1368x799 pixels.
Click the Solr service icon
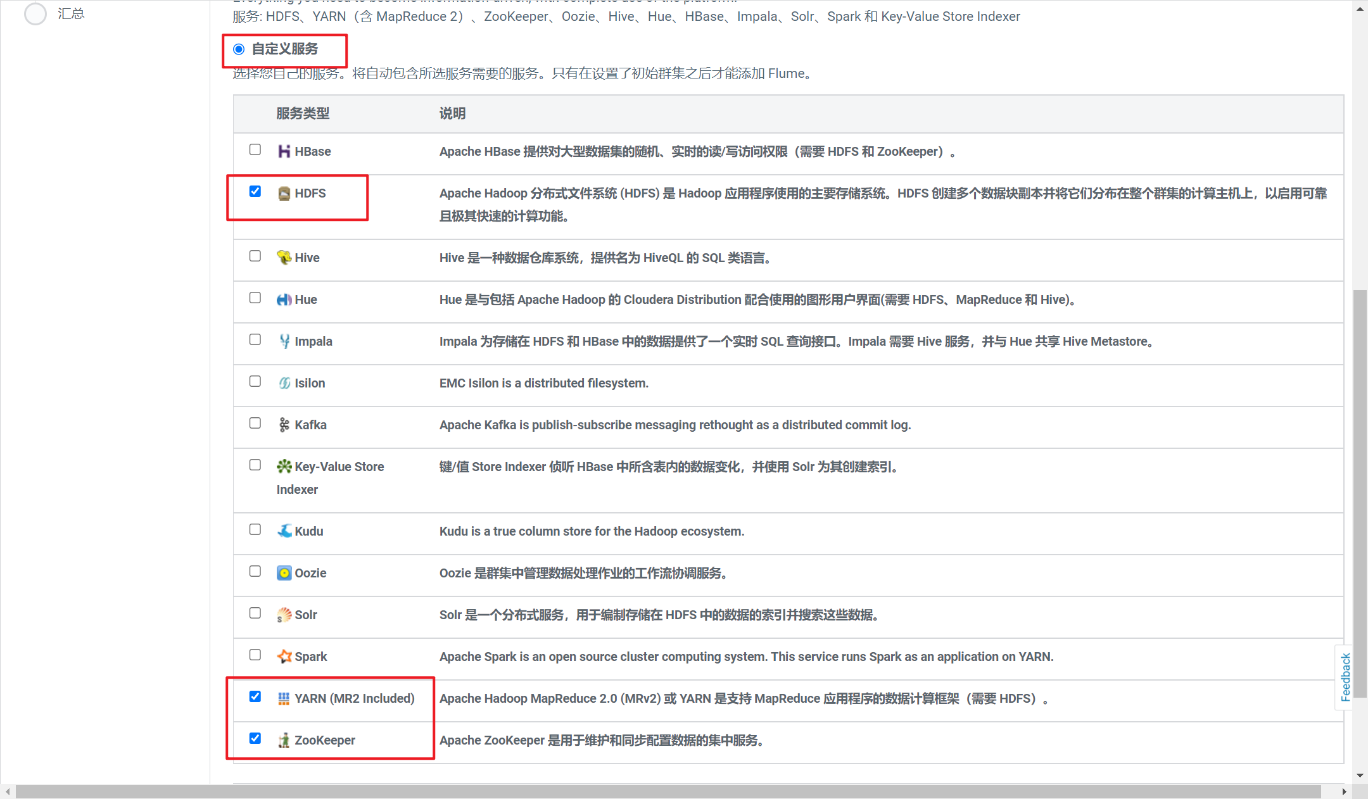coord(284,615)
